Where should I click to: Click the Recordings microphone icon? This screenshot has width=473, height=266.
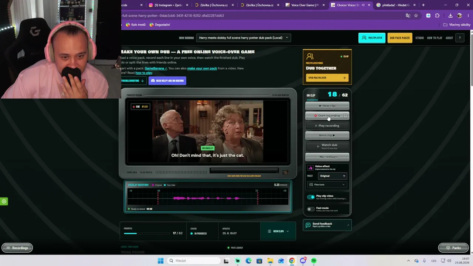tap(9, 248)
